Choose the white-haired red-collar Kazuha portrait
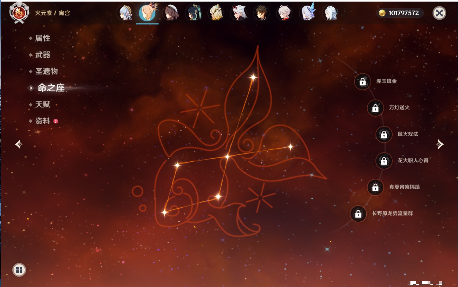The image size is (458, 287). pyautogui.click(x=284, y=13)
